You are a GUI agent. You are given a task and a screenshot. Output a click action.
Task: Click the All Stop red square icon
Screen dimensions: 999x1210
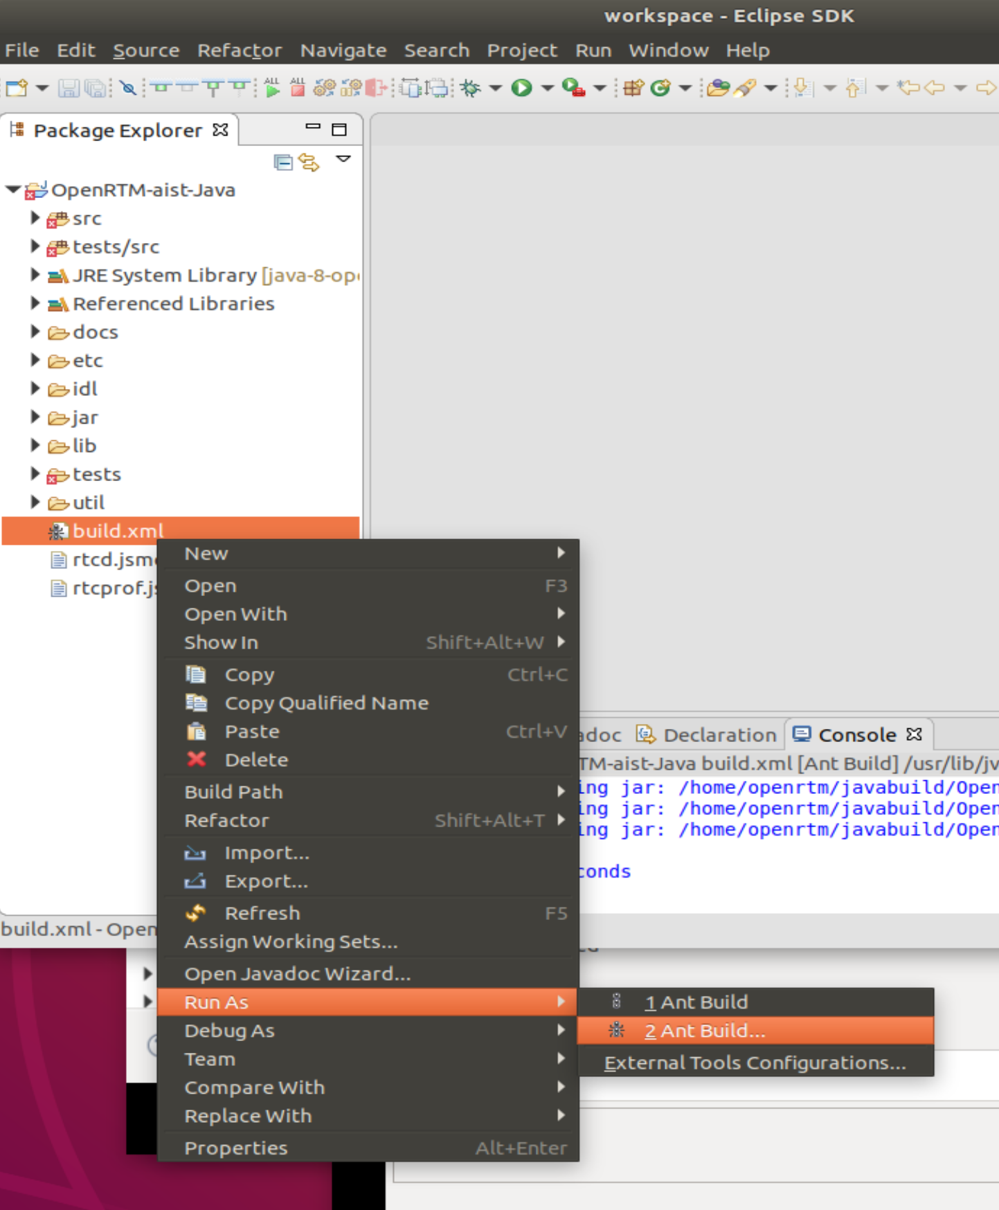tap(298, 87)
